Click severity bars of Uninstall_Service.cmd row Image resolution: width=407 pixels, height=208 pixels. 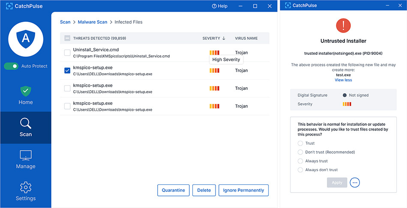click(x=214, y=53)
